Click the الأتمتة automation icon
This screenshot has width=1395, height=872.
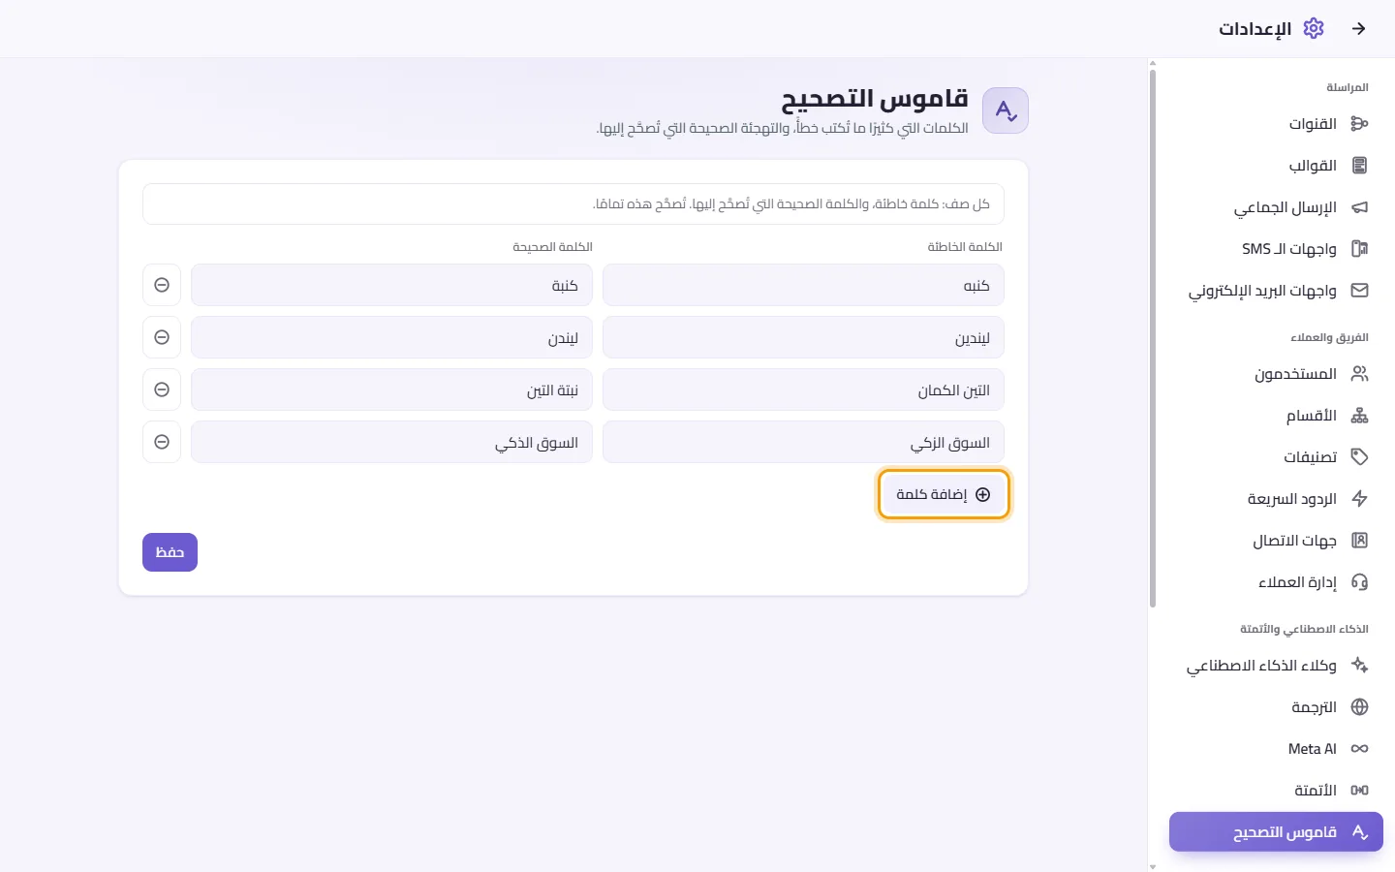click(x=1359, y=791)
